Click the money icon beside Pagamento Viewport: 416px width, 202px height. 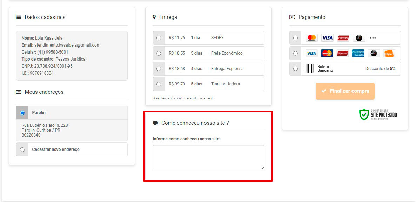tap(292, 17)
